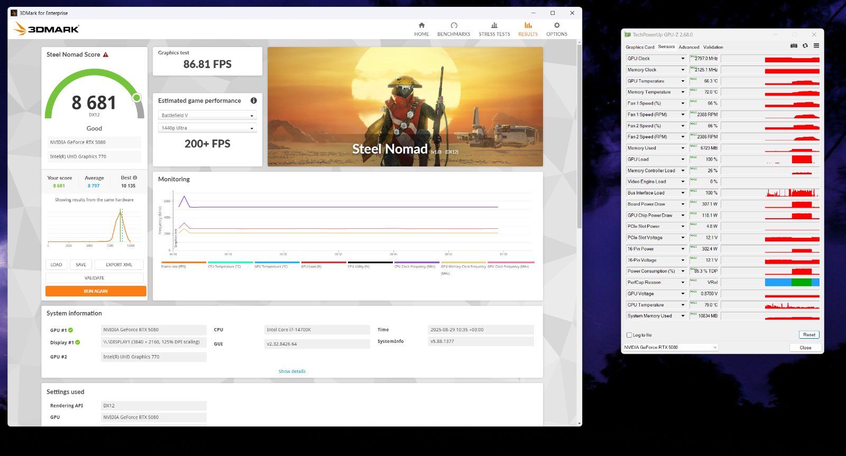Open the GPU Clock sensor dropdown

(x=683, y=59)
